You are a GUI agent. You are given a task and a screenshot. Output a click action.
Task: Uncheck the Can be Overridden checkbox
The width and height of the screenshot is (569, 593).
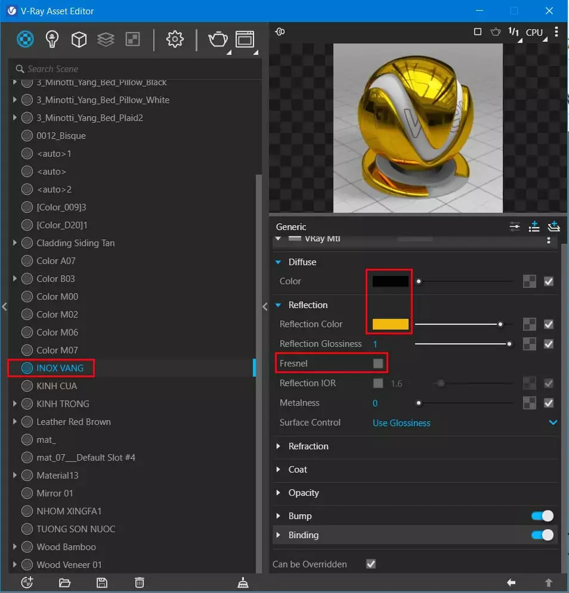370,564
